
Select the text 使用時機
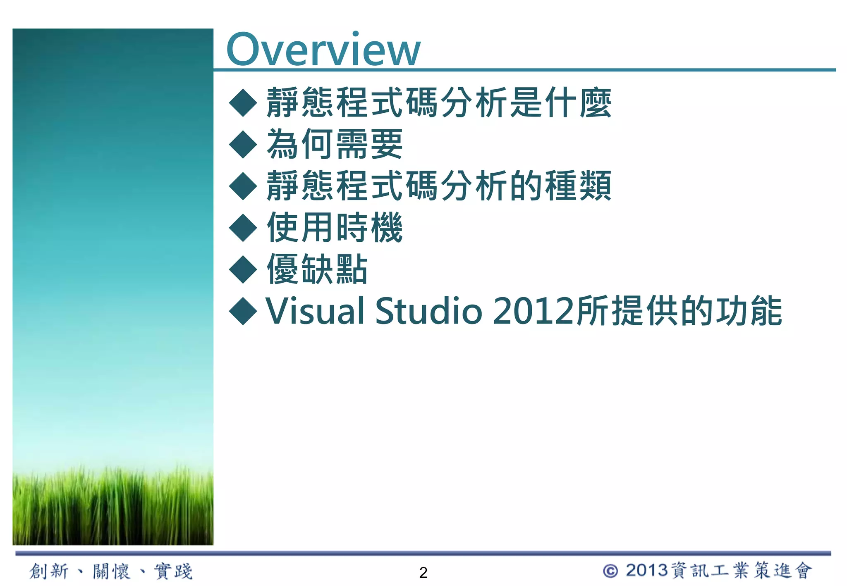point(335,228)
